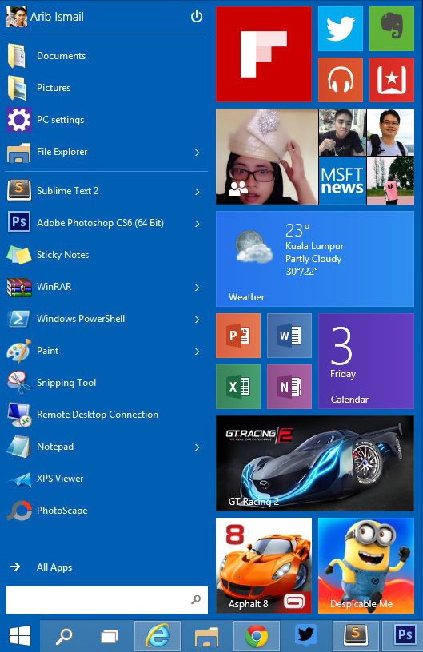Open the Calendar tile showing Friday 3
Viewport: 423px width, 652px height.
pyautogui.click(x=366, y=361)
